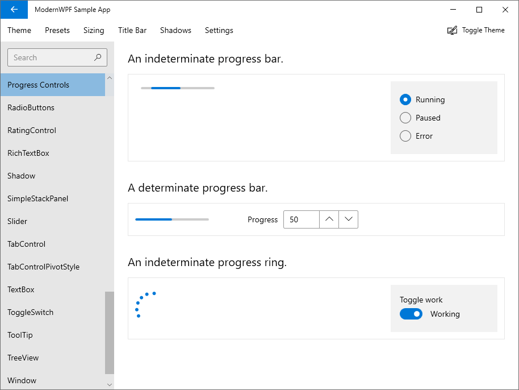
Task: Click inside the Progress number box
Action: pos(300,219)
